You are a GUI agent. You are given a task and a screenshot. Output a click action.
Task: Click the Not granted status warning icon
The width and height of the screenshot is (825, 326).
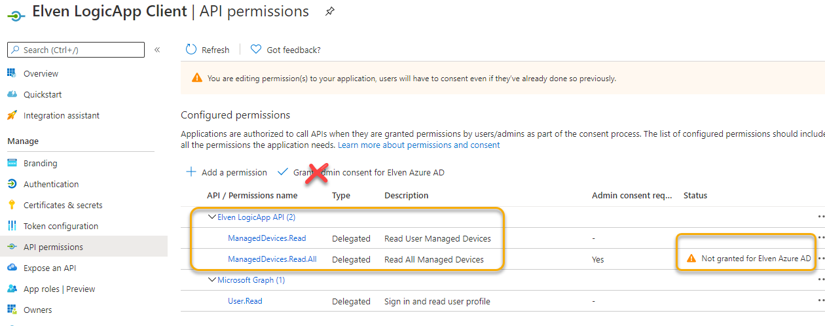click(x=691, y=259)
